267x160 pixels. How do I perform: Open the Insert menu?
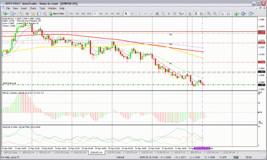tap(23, 8)
